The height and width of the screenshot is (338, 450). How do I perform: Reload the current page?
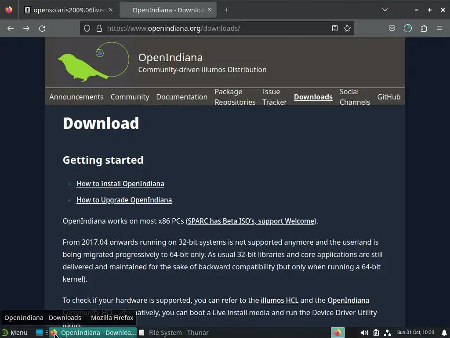(42, 29)
